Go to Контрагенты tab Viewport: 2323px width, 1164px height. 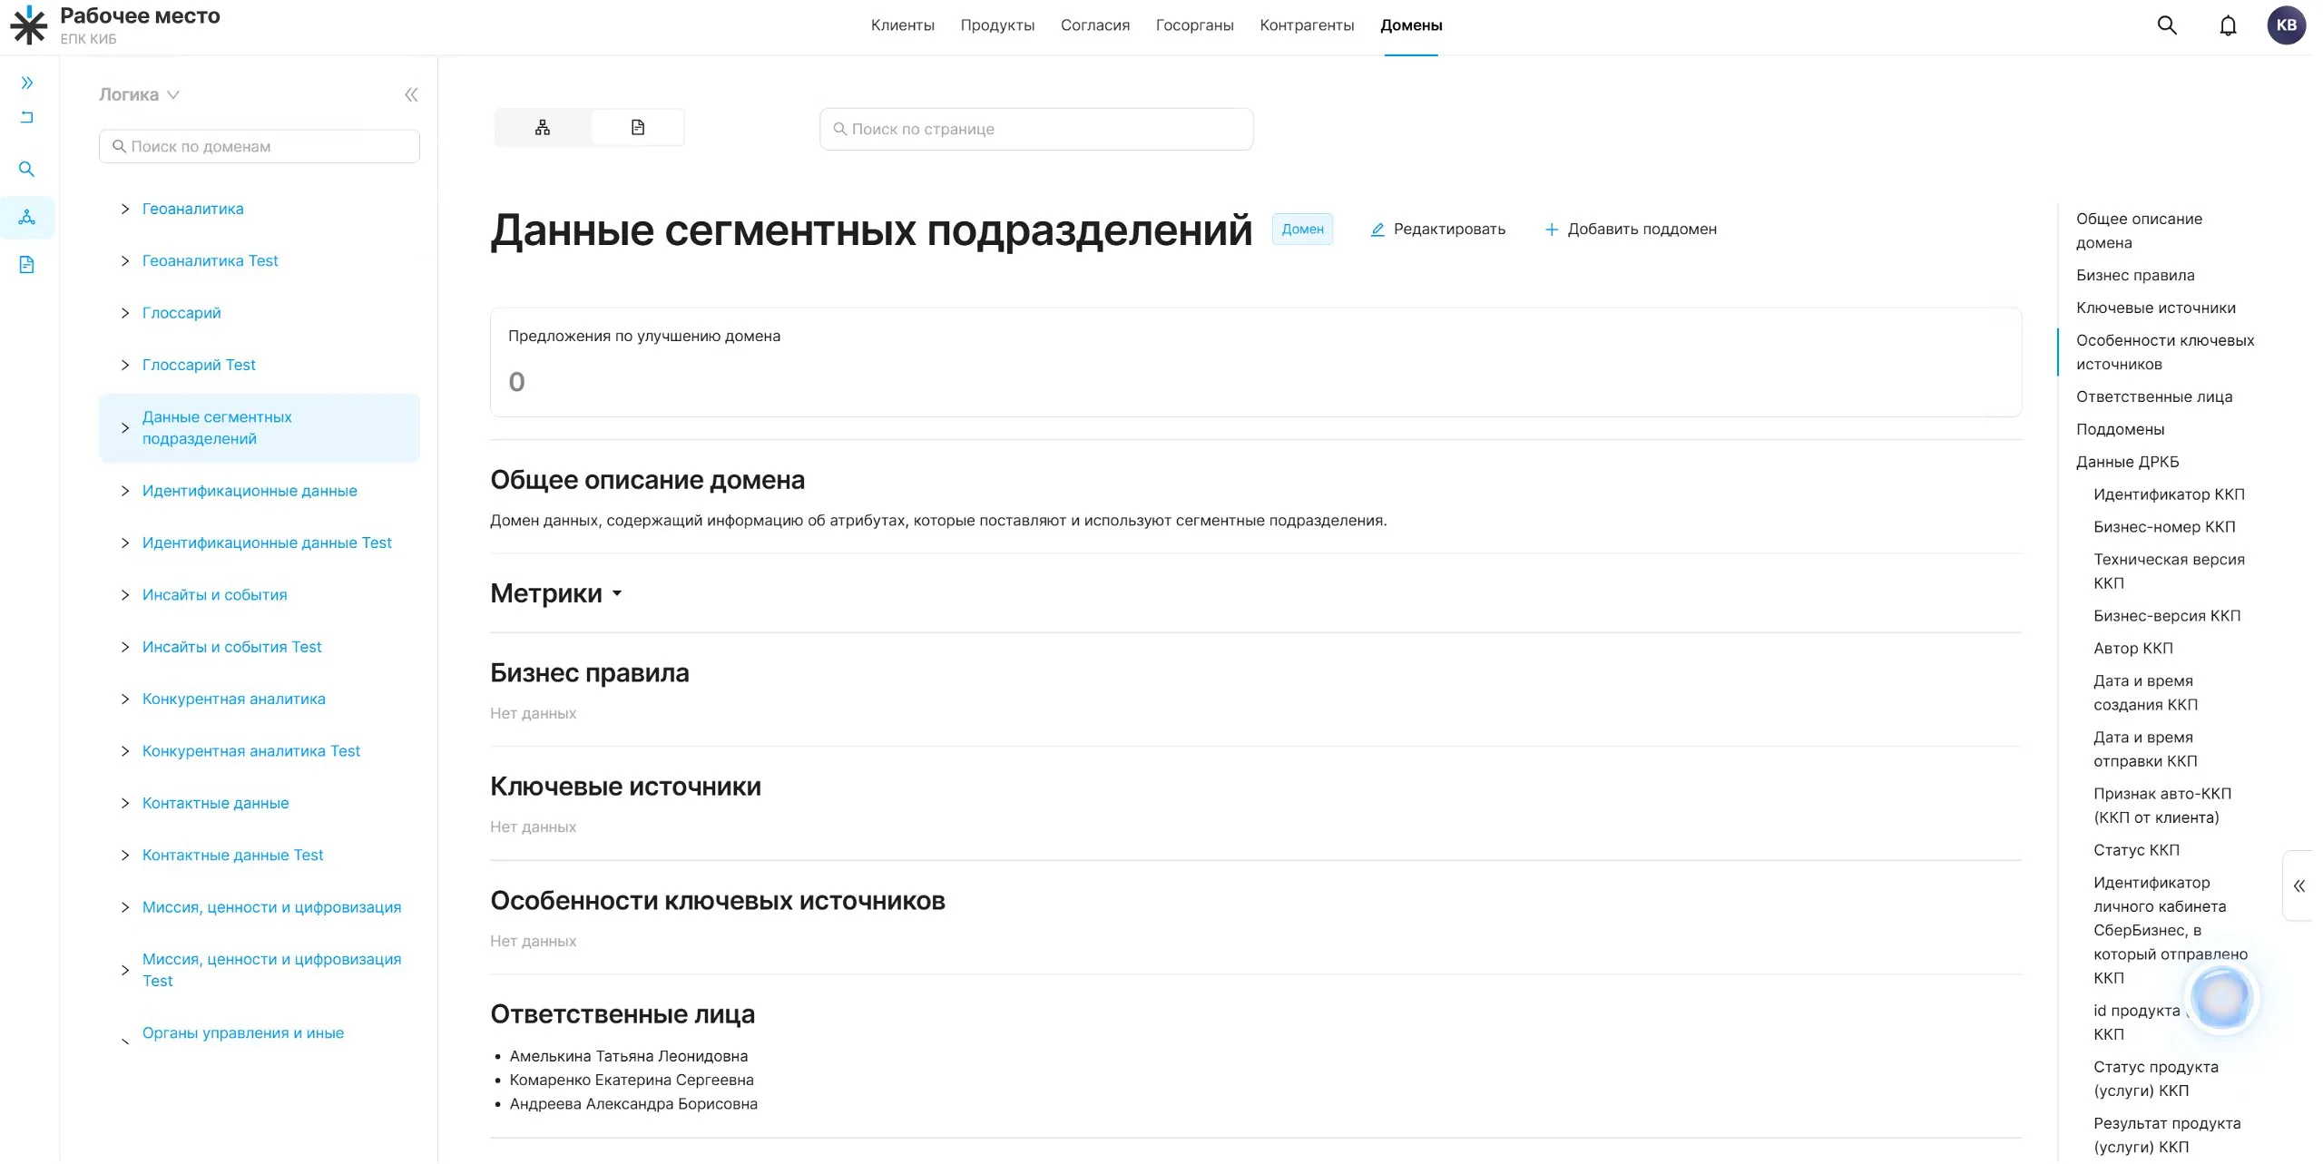pos(1307,25)
